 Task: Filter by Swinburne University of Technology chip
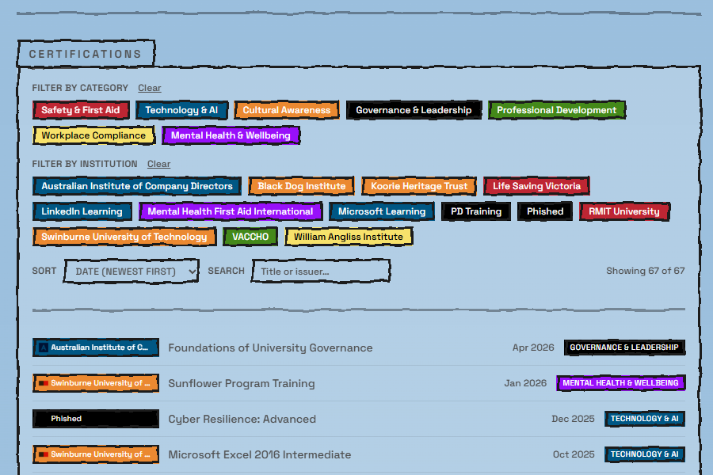[124, 237]
